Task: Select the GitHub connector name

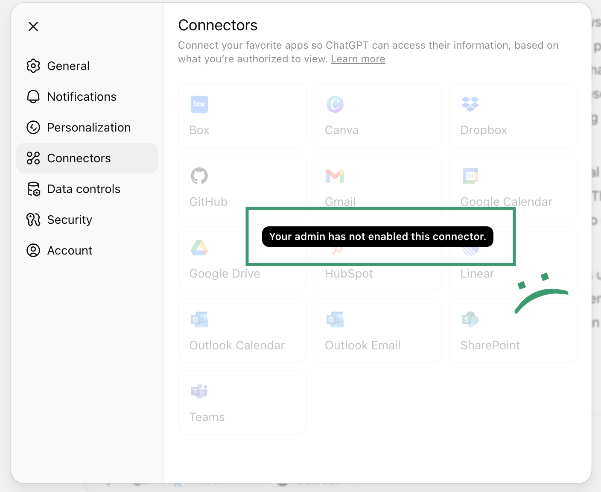Action: [208, 202]
